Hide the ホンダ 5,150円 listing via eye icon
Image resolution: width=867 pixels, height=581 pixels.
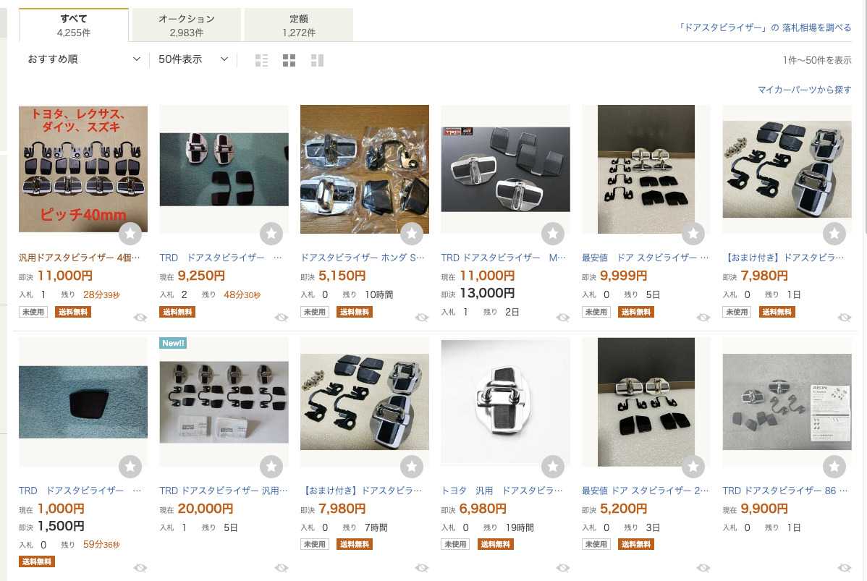click(x=422, y=318)
